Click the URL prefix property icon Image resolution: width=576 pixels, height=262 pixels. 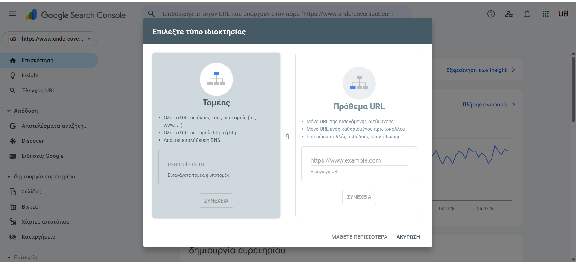click(x=359, y=83)
